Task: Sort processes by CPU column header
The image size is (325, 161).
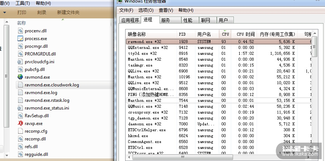Action: click(225, 34)
